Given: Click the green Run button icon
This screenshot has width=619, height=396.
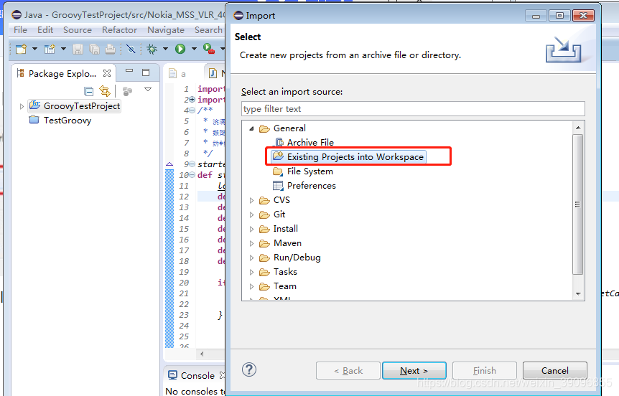Looking at the screenshot, I should (x=180, y=49).
